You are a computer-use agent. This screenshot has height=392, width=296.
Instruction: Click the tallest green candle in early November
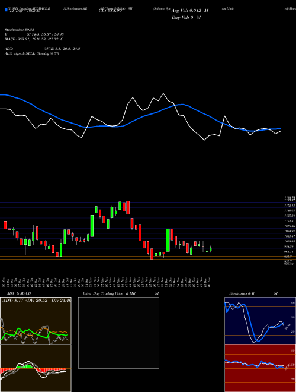92,226
